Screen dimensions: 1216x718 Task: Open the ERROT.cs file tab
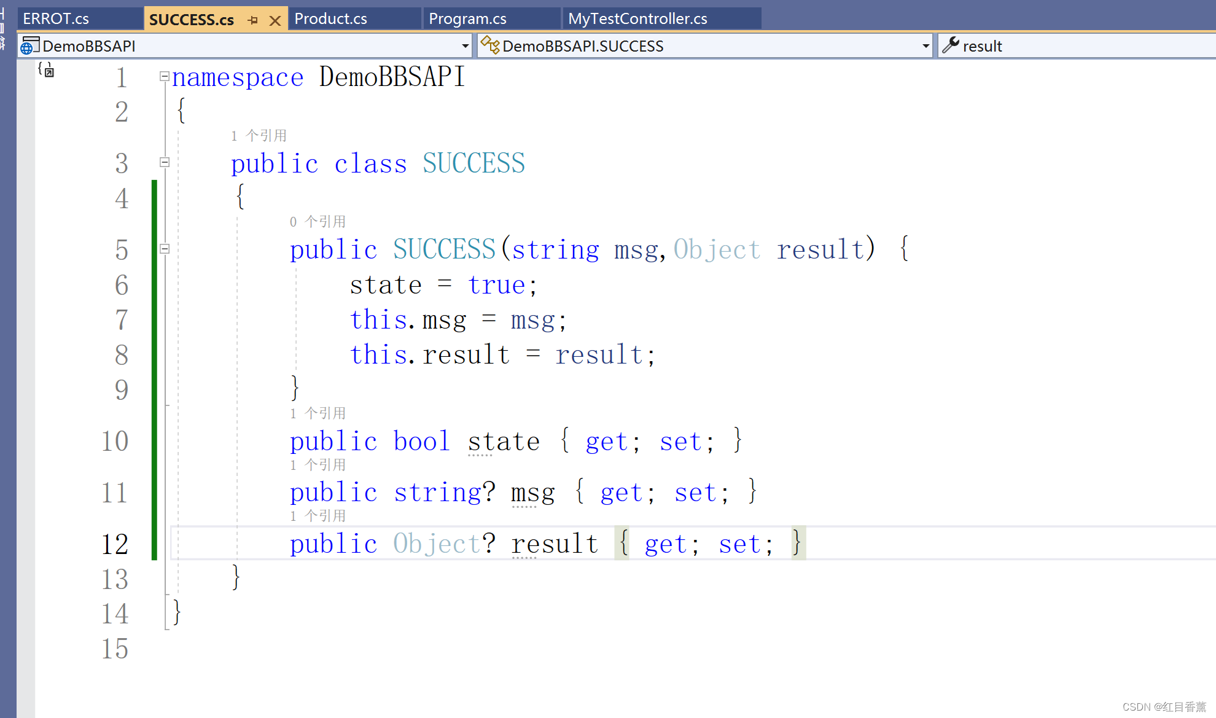click(x=56, y=19)
